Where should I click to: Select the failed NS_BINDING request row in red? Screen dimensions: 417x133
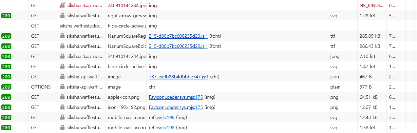pyautogui.click(x=208, y=5)
